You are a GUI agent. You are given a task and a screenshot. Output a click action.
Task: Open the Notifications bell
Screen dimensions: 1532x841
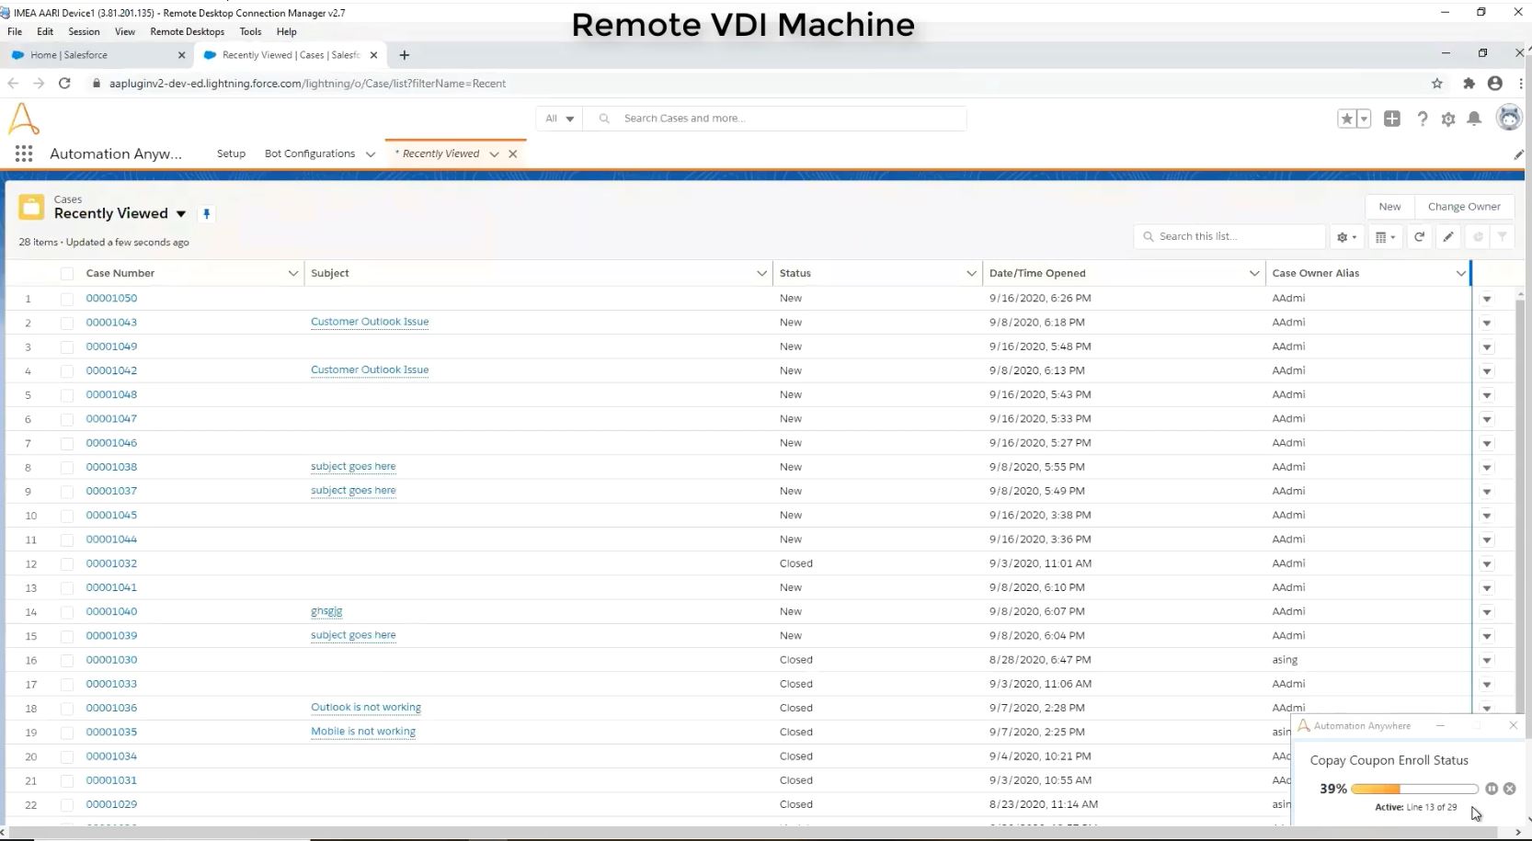coord(1474,119)
